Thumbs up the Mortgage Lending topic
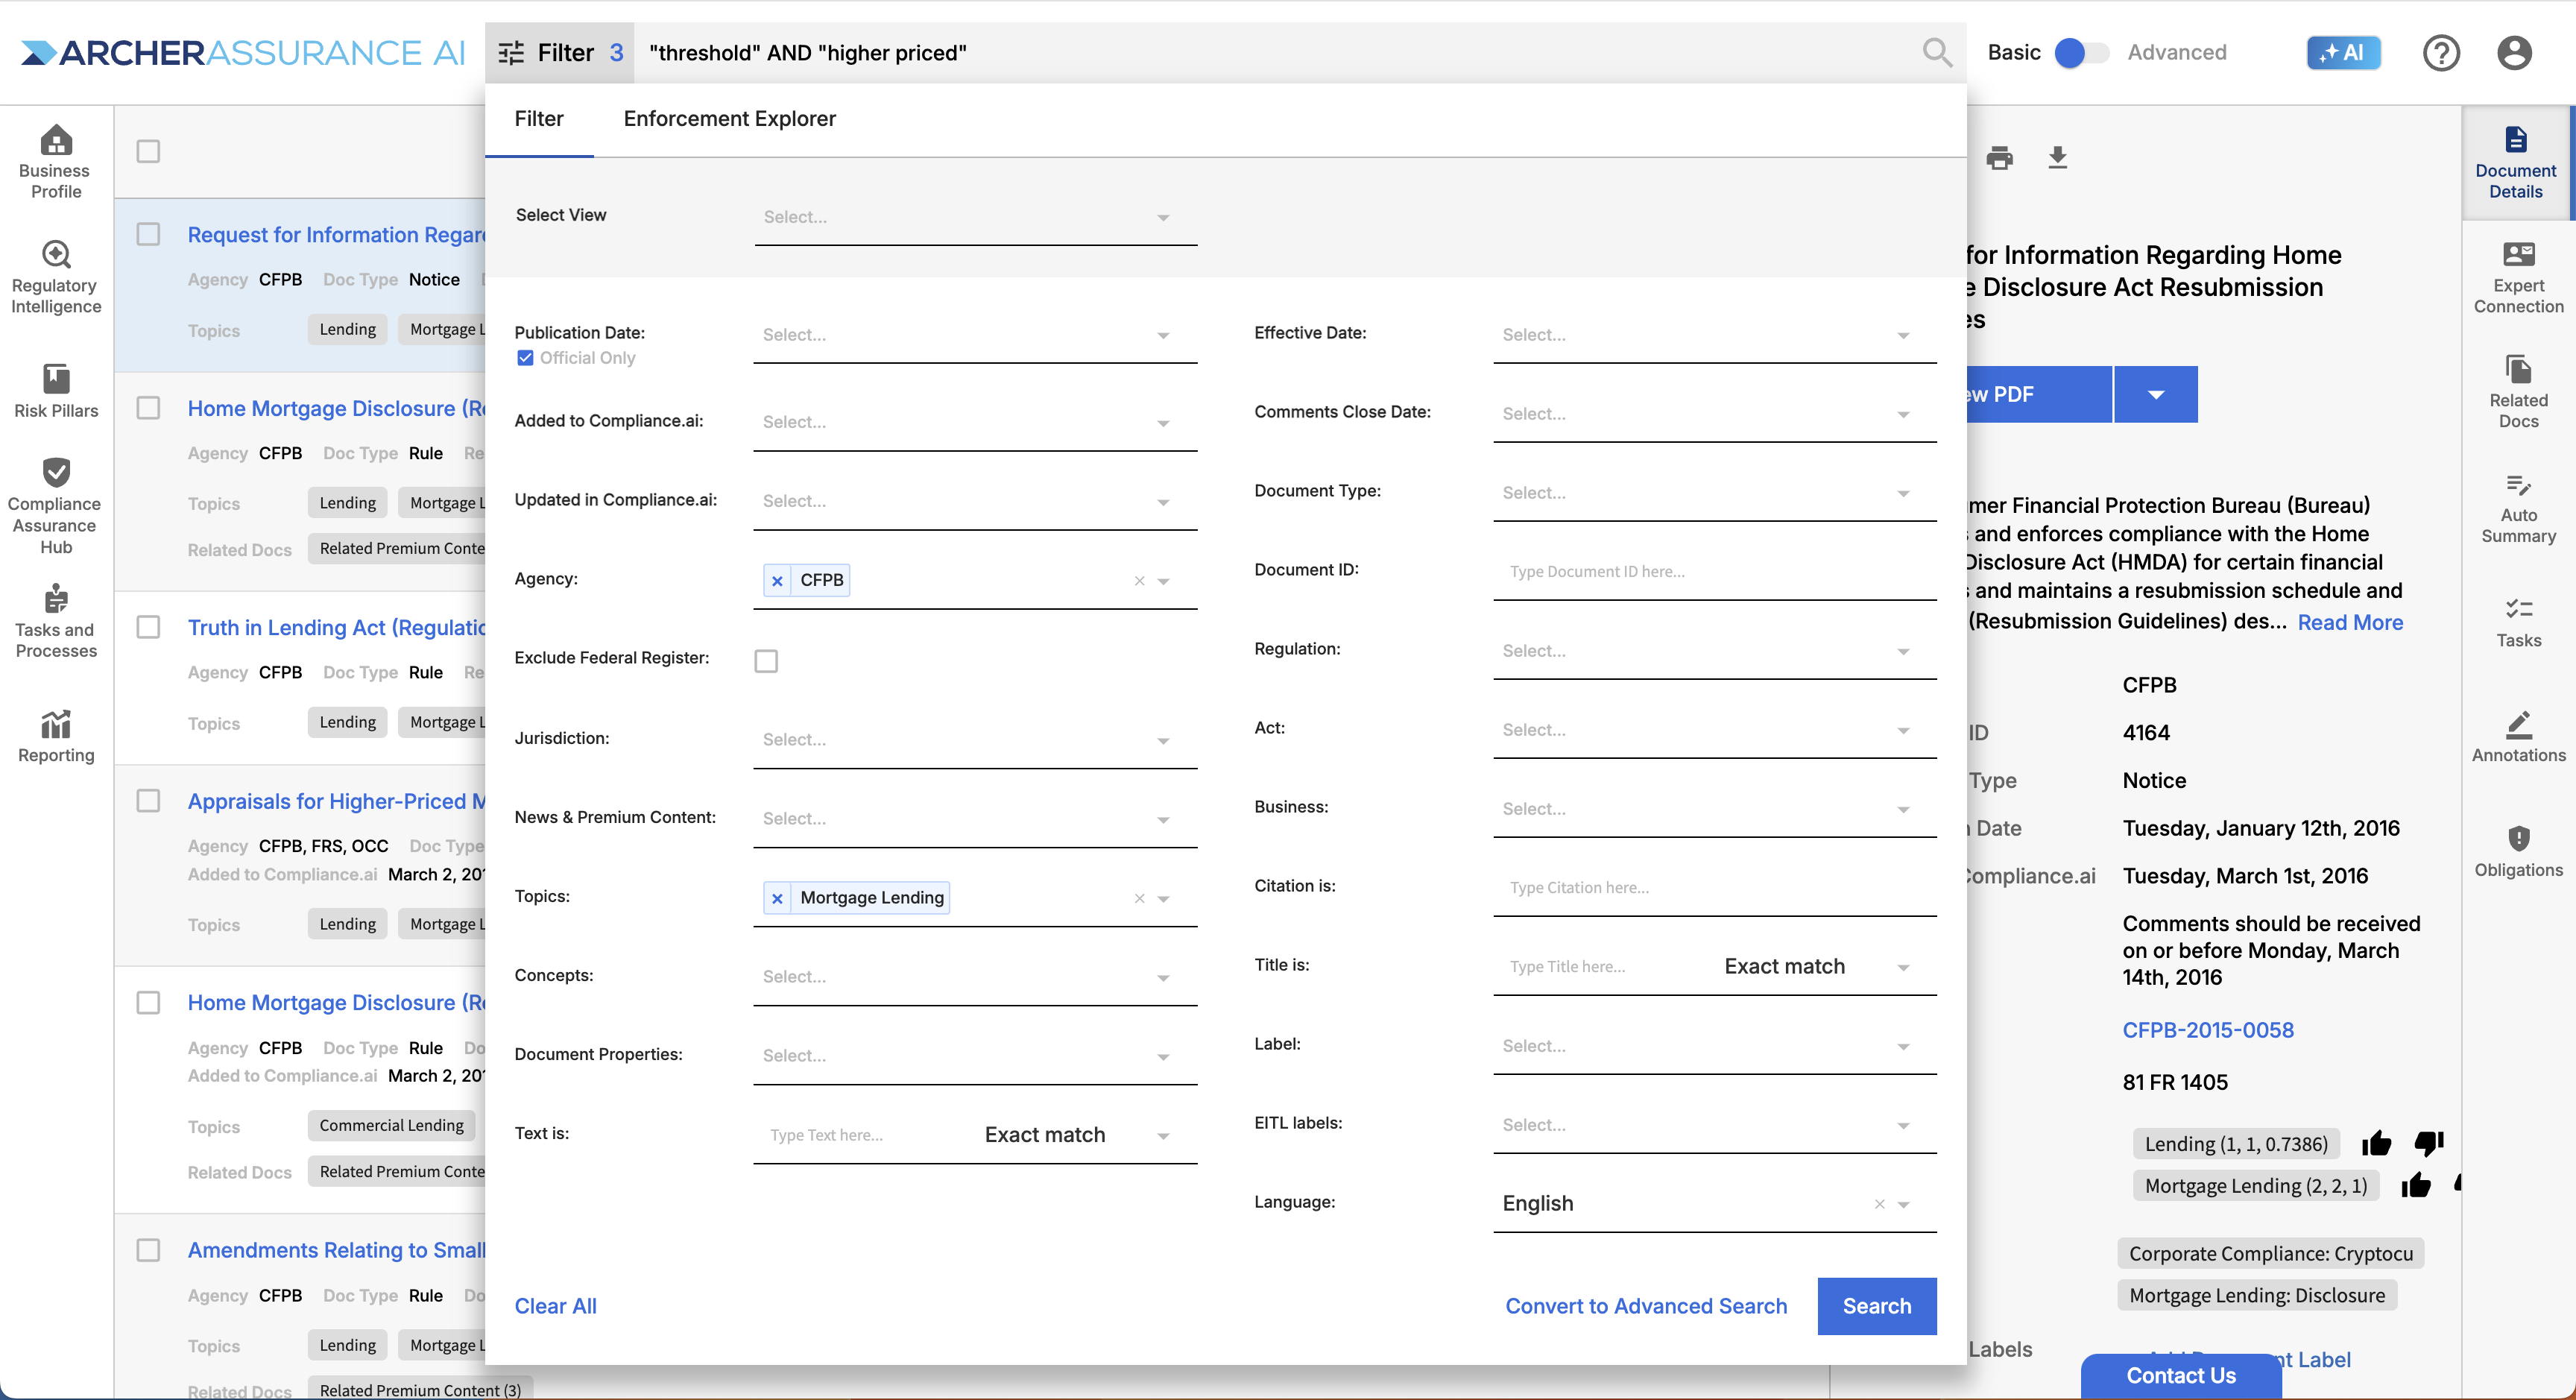2576x1400 pixels. click(2416, 1185)
